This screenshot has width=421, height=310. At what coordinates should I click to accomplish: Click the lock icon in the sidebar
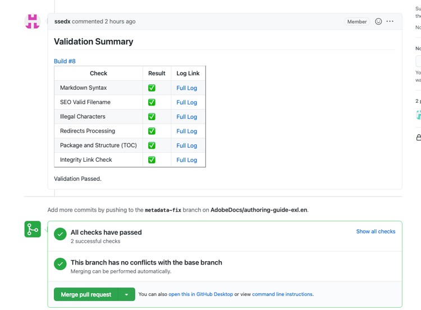[x=418, y=137]
